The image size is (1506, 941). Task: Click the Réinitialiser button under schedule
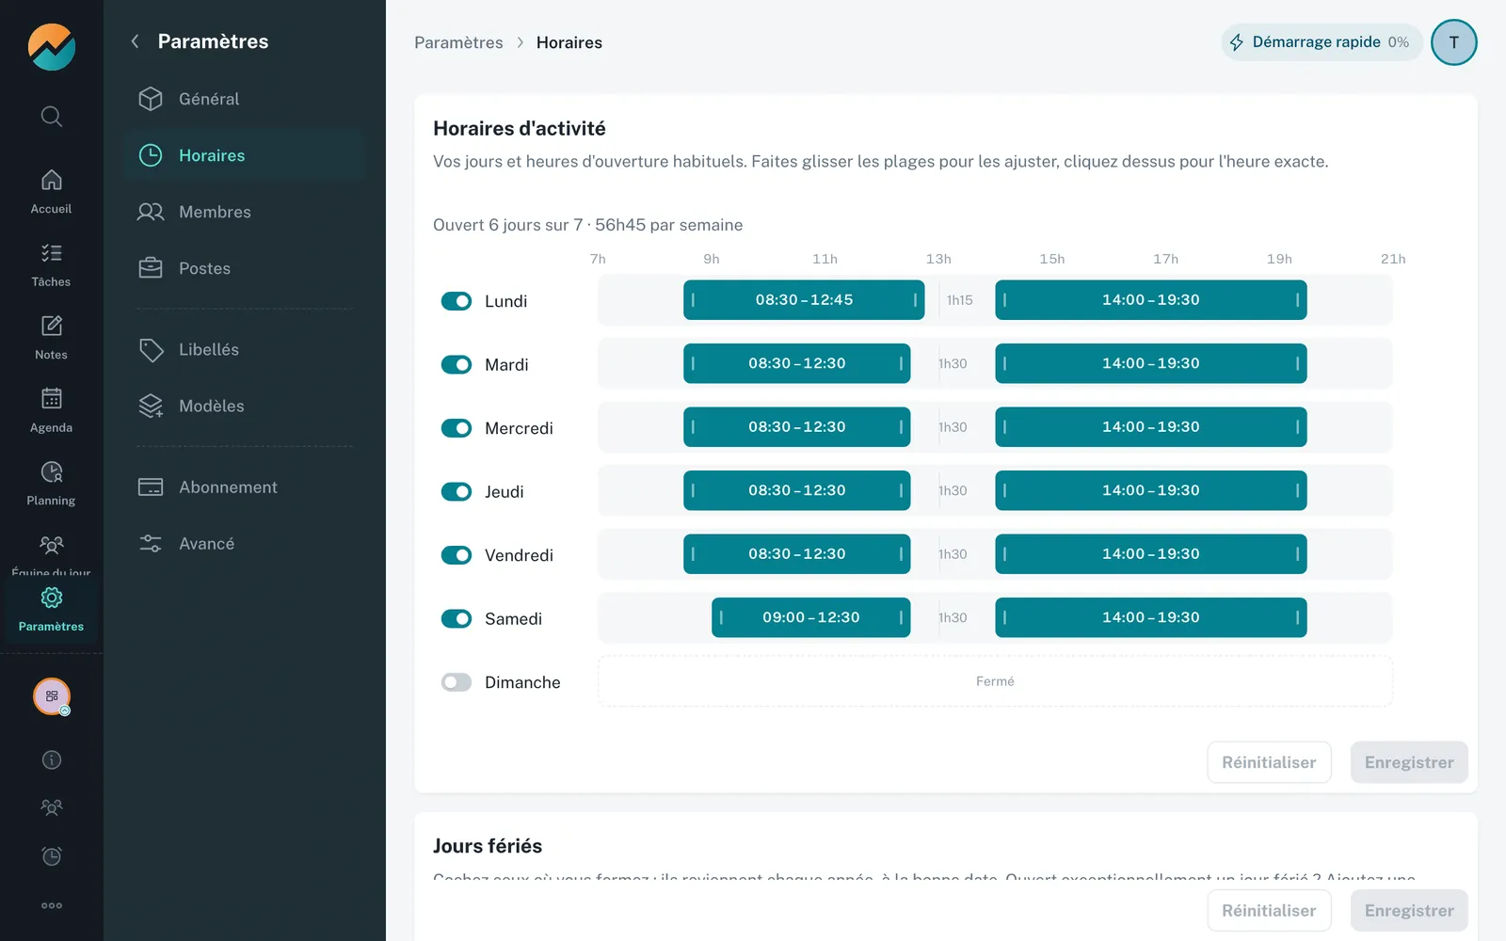(1269, 762)
